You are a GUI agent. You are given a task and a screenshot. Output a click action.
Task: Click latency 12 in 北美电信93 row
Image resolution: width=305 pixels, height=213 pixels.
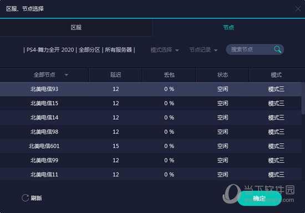(116, 89)
